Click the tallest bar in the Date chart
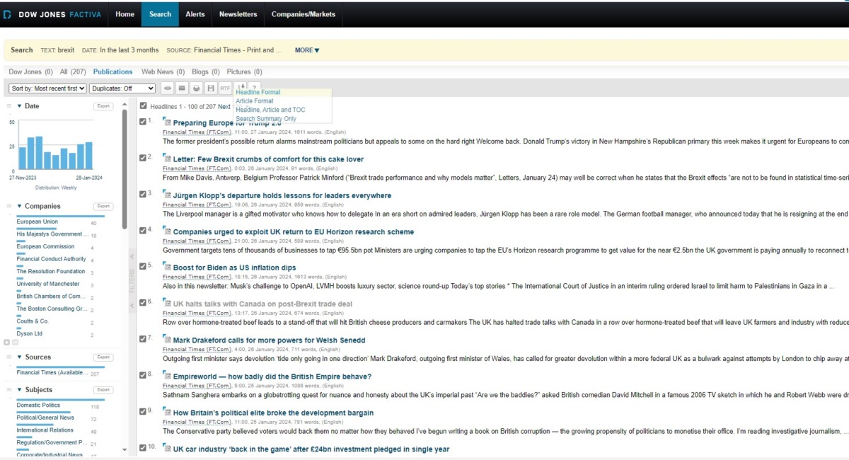Image resolution: width=849 pixels, height=460 pixels. [40, 152]
